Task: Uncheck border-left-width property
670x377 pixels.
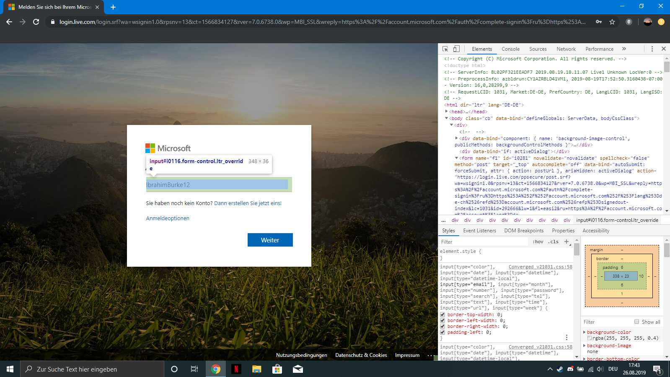Action: 442,320
